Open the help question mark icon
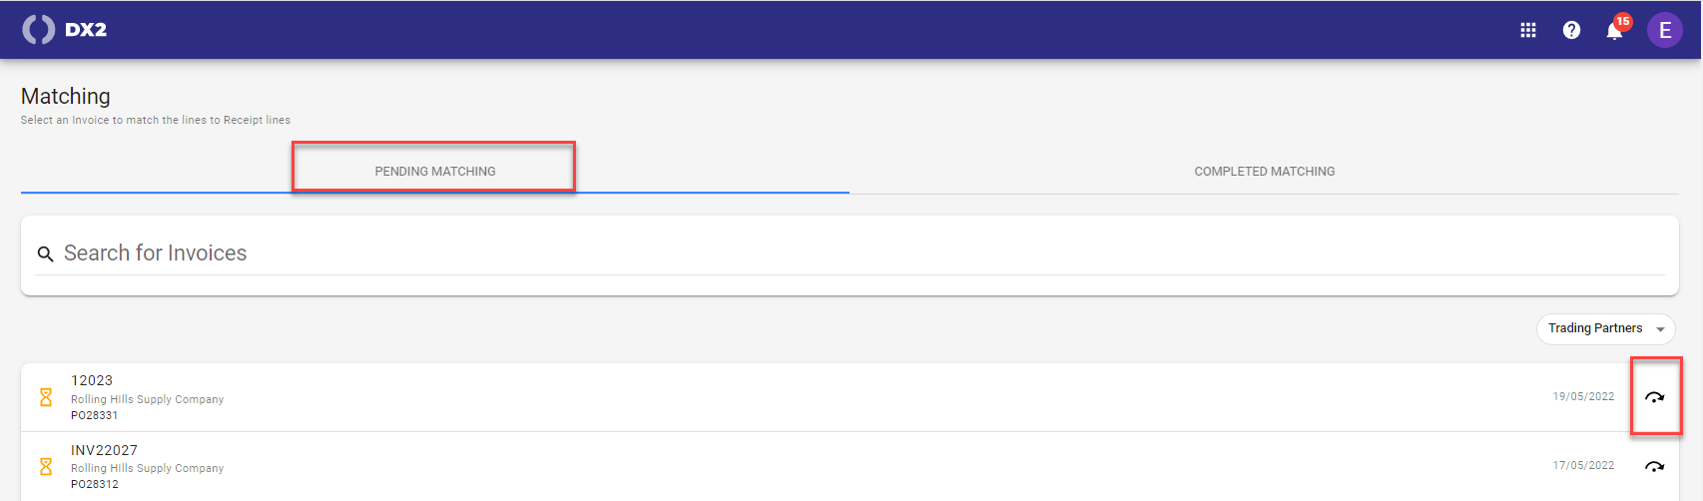The width and height of the screenshot is (1703, 501). click(x=1571, y=30)
